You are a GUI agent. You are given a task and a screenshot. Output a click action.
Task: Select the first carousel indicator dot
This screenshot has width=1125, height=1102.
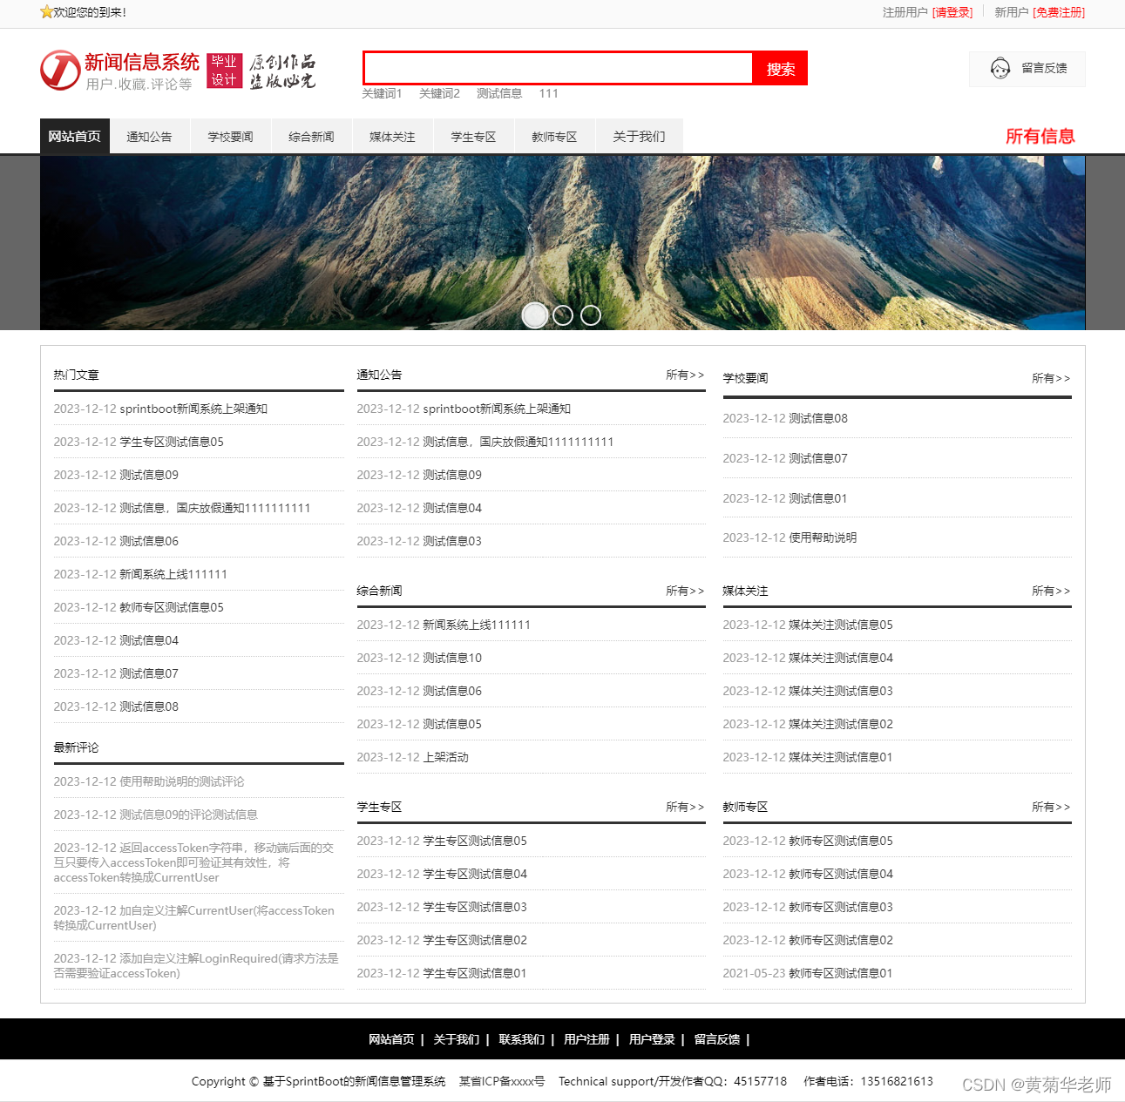tap(534, 314)
